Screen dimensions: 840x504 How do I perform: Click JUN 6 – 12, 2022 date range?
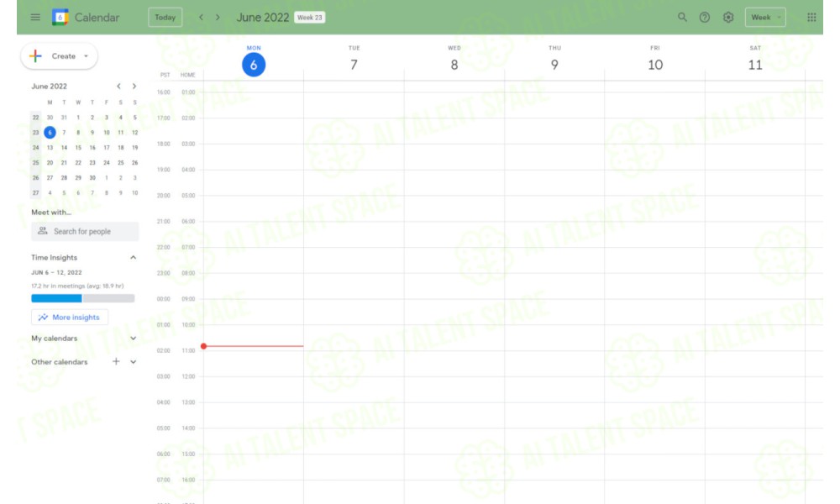pyautogui.click(x=56, y=273)
